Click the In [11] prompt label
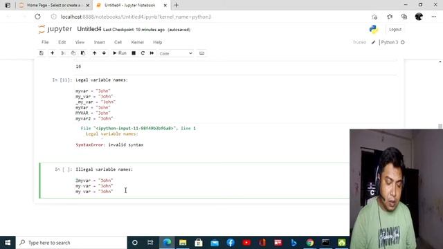 tap(62, 80)
